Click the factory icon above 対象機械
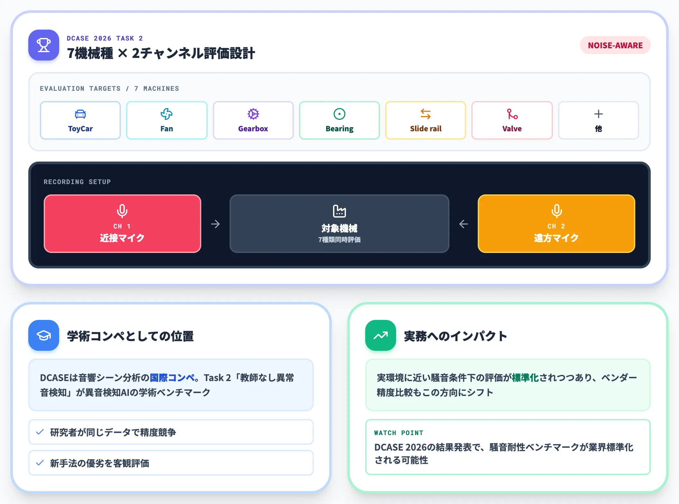Screen dimensions: 679x504 (339, 211)
